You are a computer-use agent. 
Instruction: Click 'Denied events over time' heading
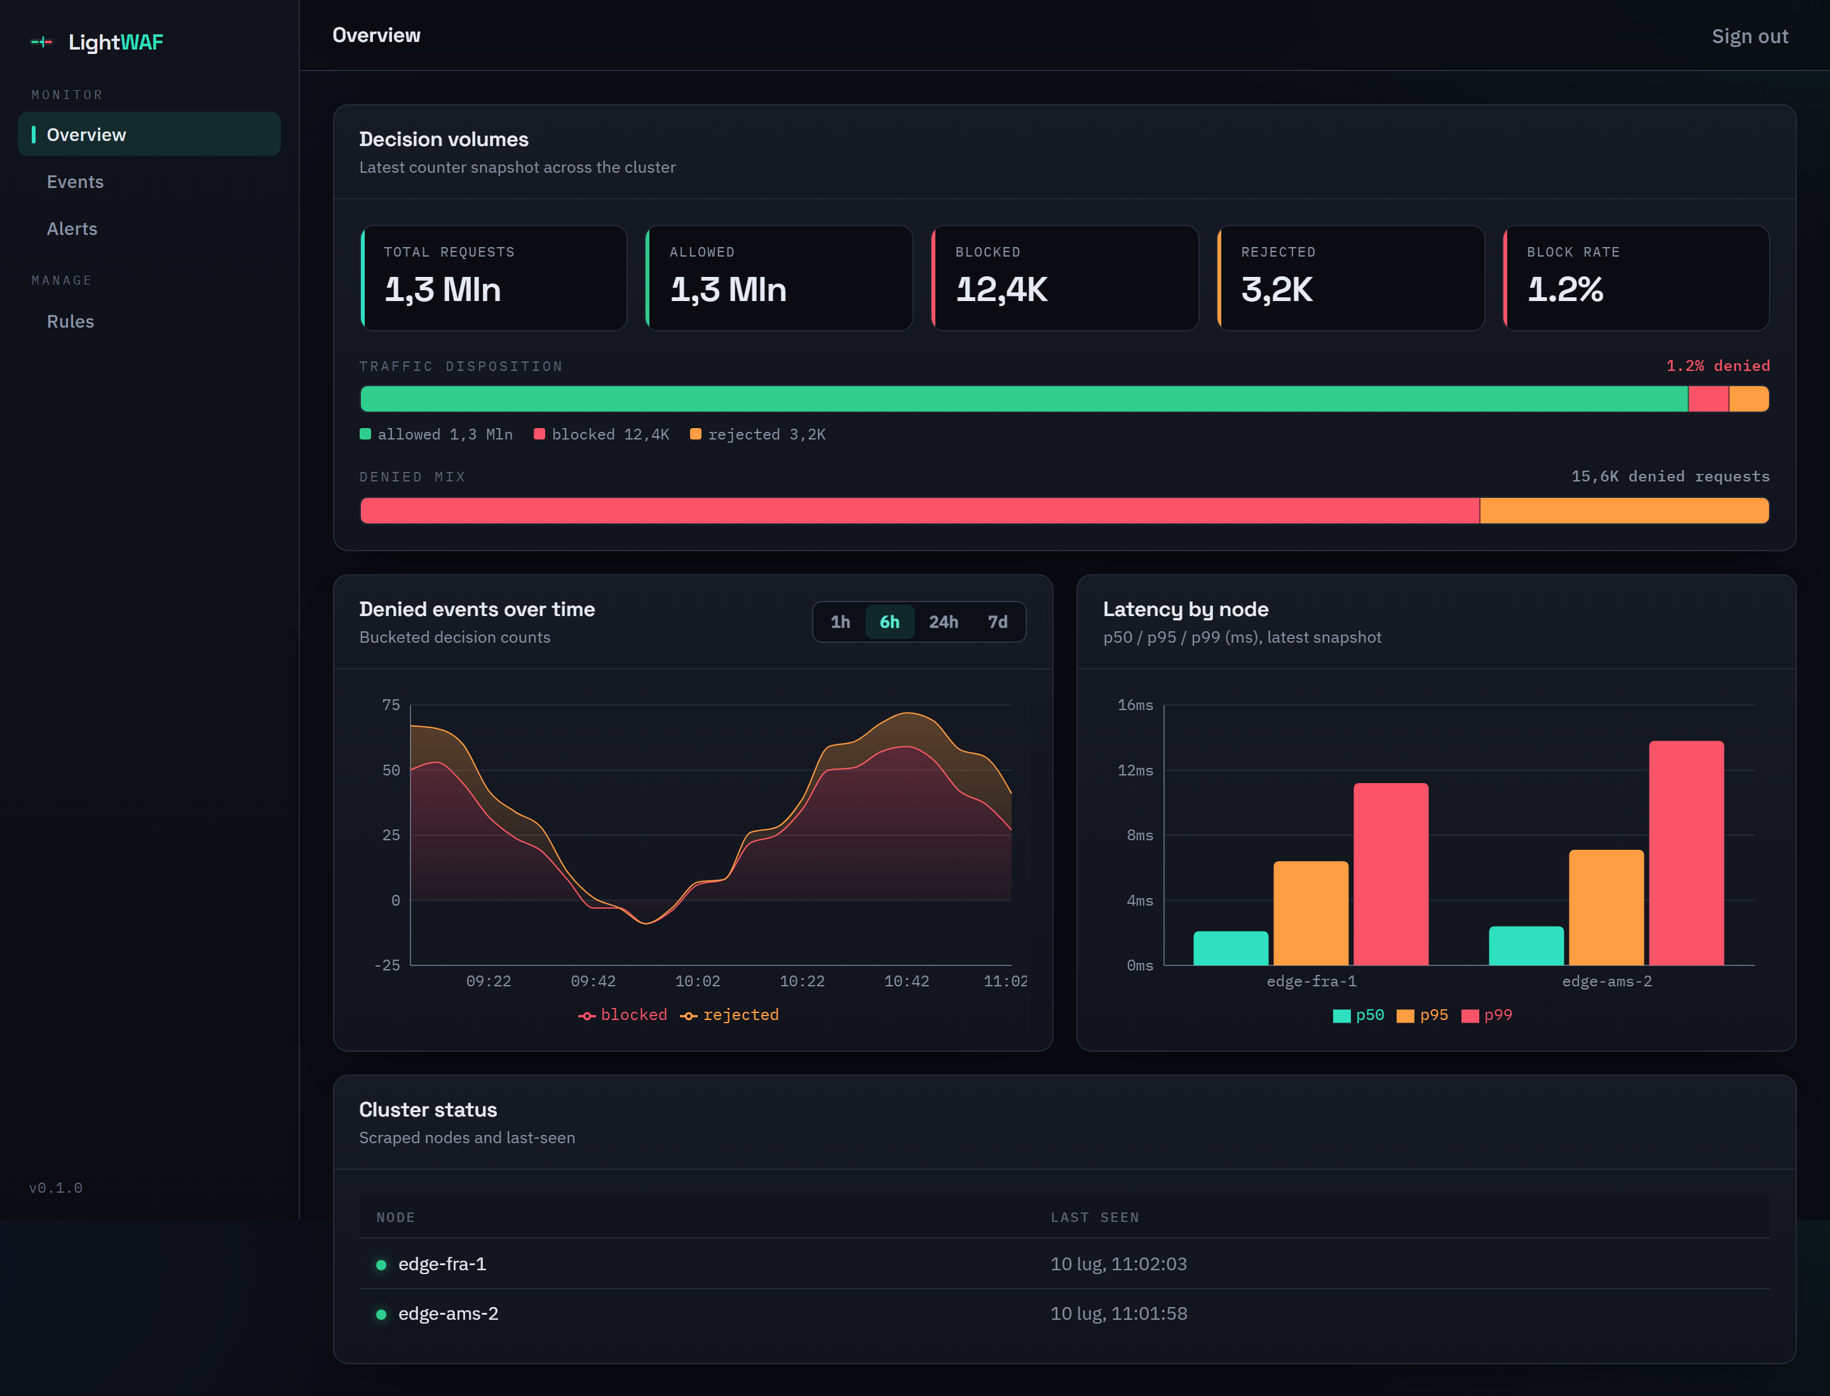(477, 609)
